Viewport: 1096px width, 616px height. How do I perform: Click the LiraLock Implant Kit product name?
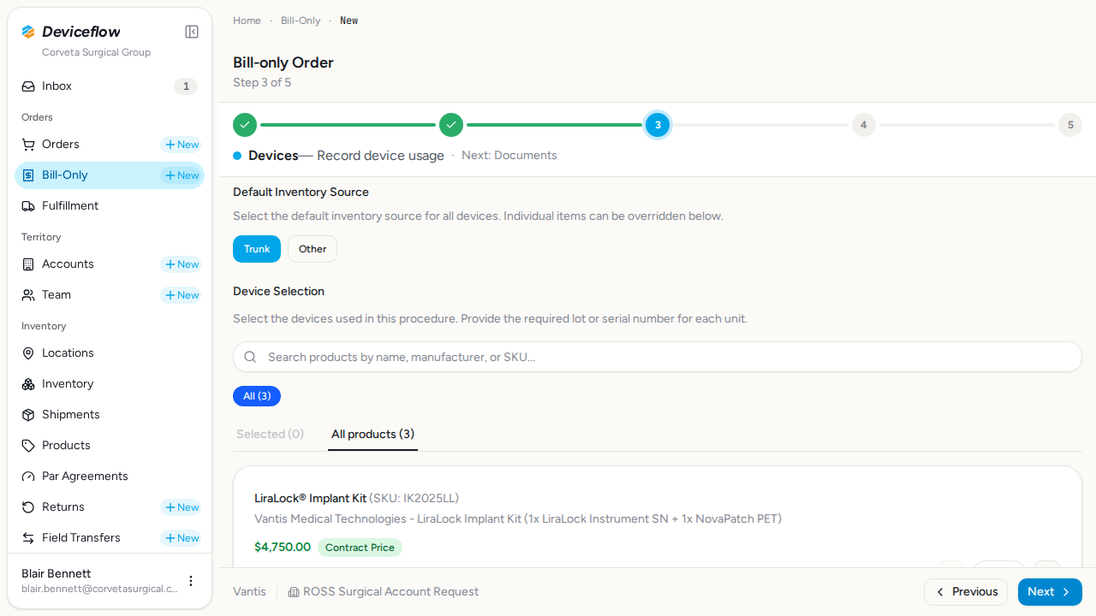[310, 499]
